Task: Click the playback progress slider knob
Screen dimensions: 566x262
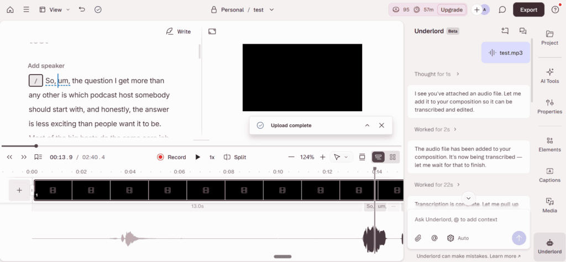Action: [x=36, y=146]
